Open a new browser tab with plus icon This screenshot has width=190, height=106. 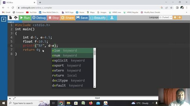[40, 2]
